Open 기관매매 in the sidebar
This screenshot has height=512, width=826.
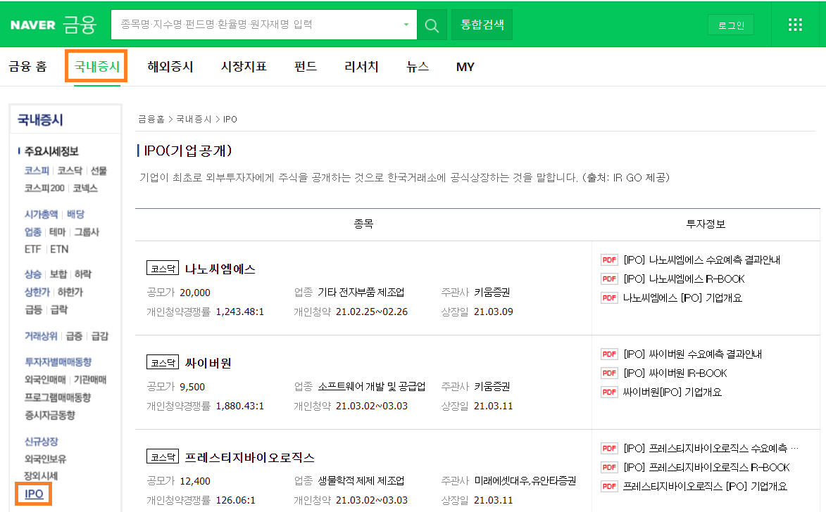90,379
